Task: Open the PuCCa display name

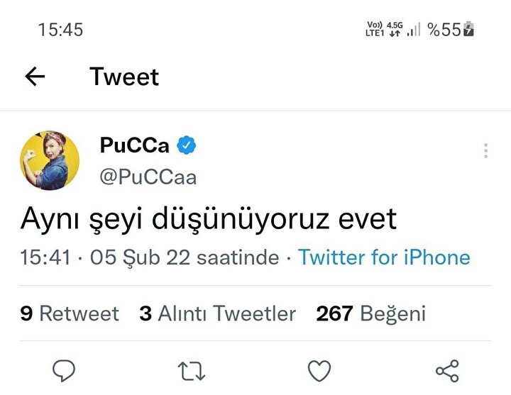Action: (134, 145)
